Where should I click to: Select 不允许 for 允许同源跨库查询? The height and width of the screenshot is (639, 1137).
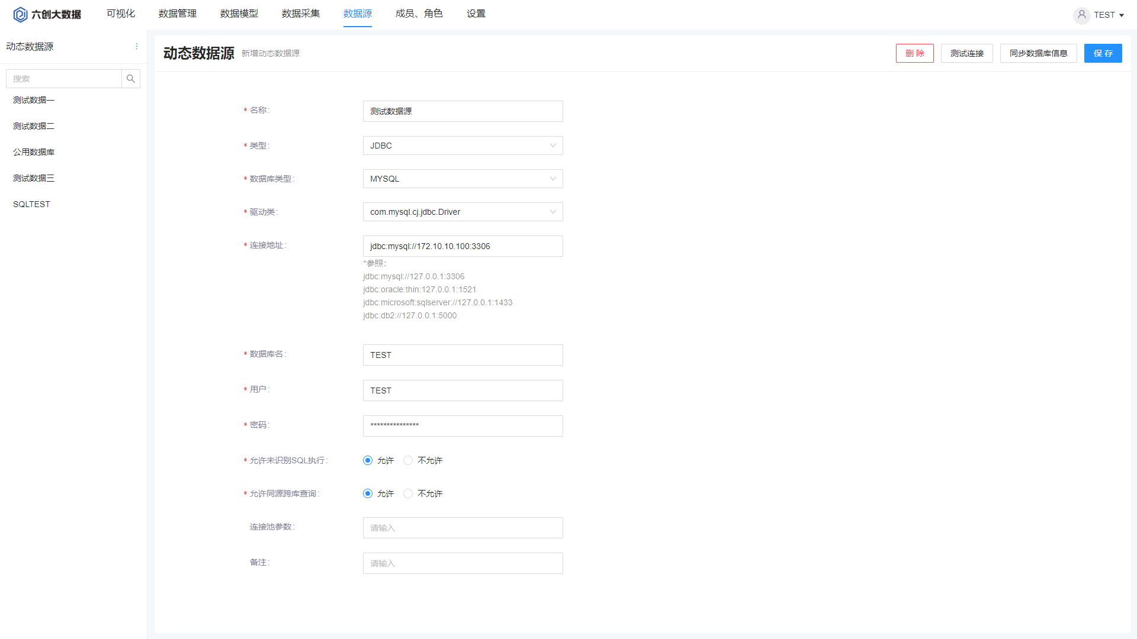coord(408,493)
